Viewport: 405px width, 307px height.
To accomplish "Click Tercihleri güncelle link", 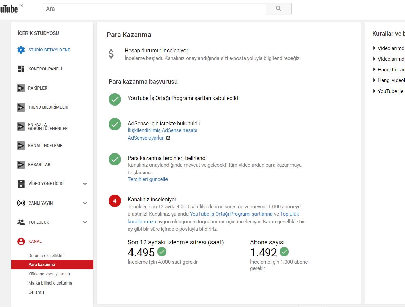I will tap(148, 179).
